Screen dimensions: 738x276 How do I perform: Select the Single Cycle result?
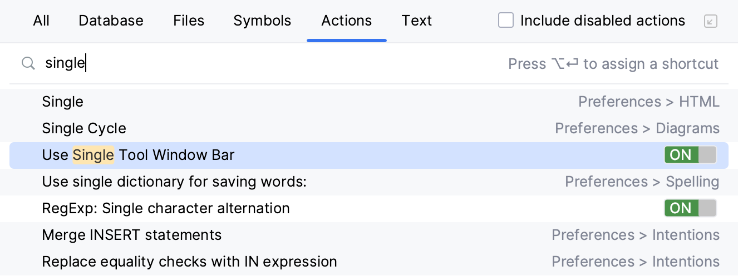pyautogui.click(x=84, y=128)
